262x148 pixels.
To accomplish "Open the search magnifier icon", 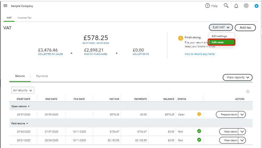I will click(x=226, y=6).
